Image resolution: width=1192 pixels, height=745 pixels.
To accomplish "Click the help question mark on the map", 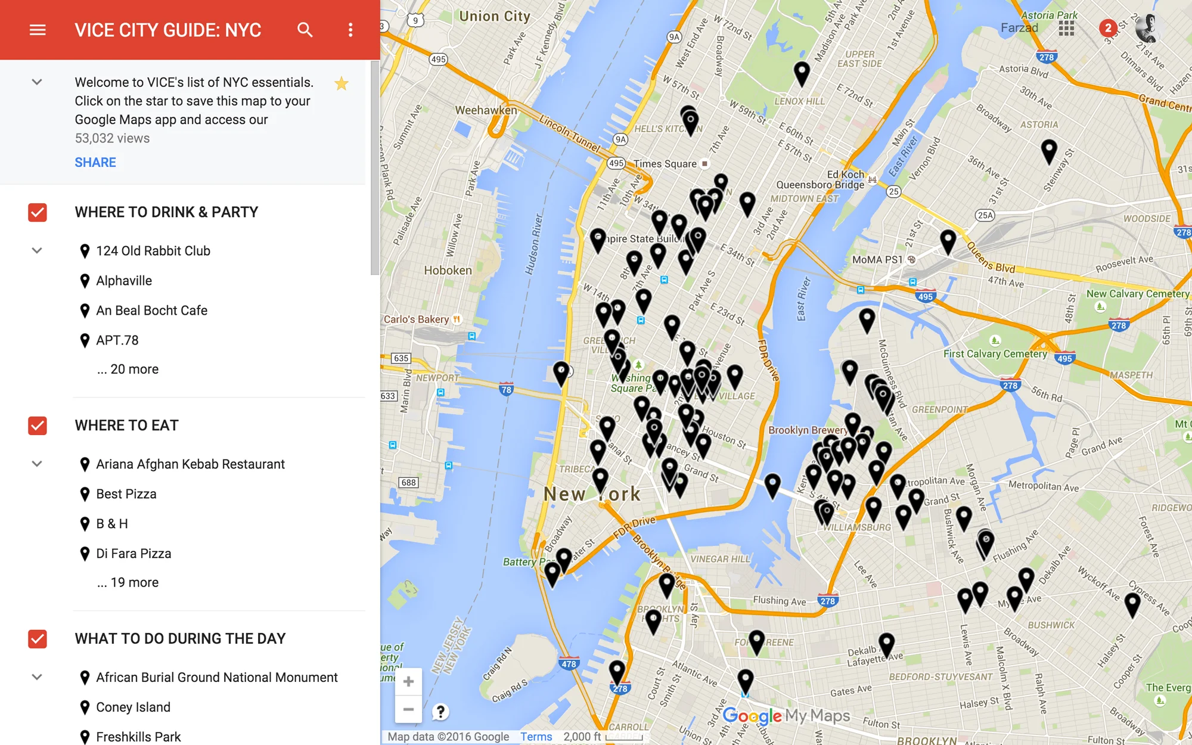I will pyautogui.click(x=440, y=712).
